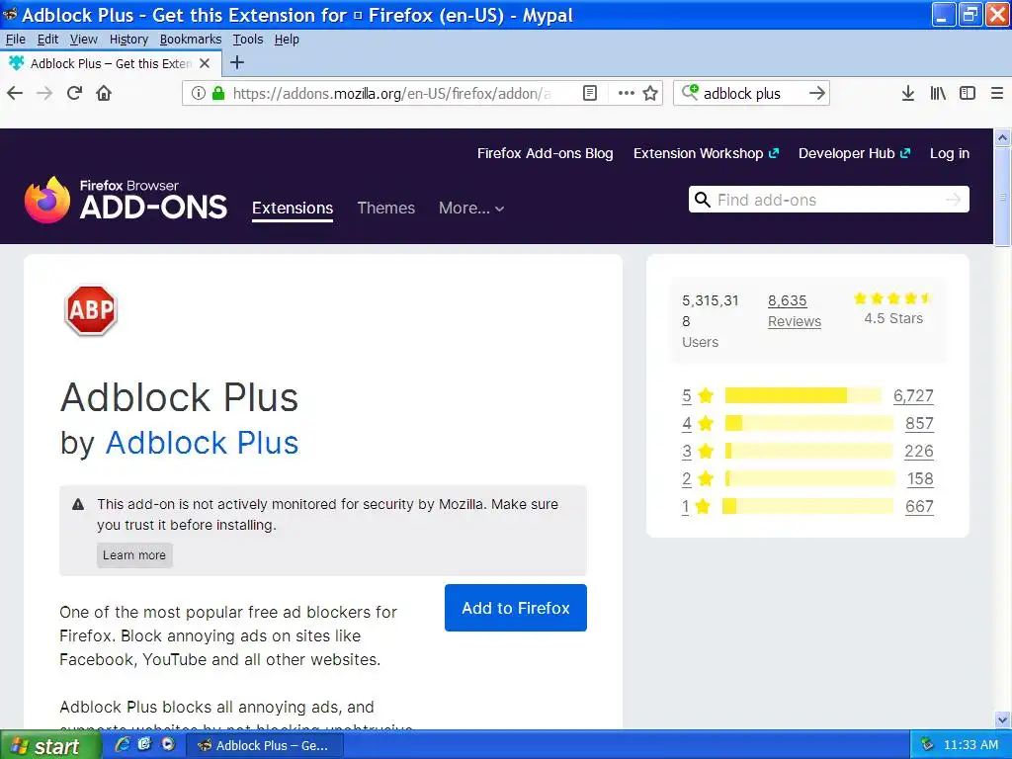Open the 667 one-star reviews count
This screenshot has height=759, width=1012.
coord(919,507)
